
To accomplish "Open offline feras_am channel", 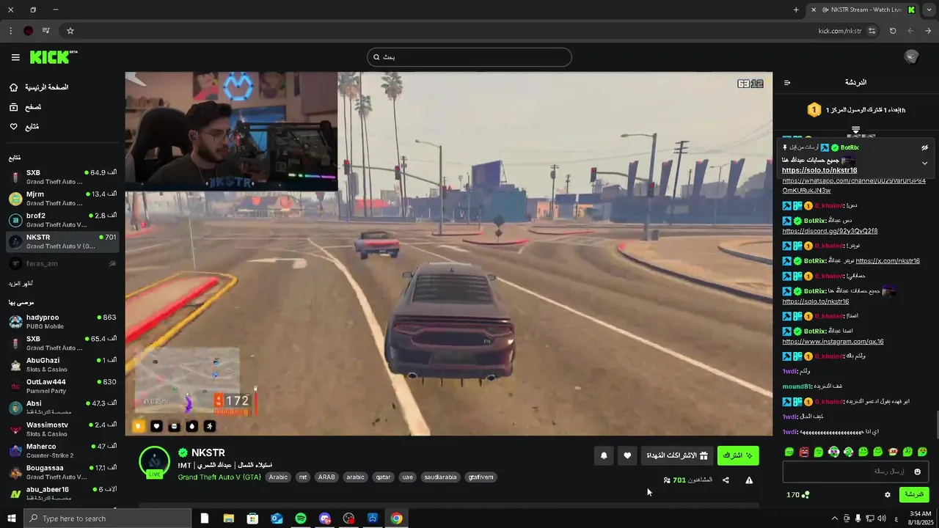I will pyautogui.click(x=62, y=263).
